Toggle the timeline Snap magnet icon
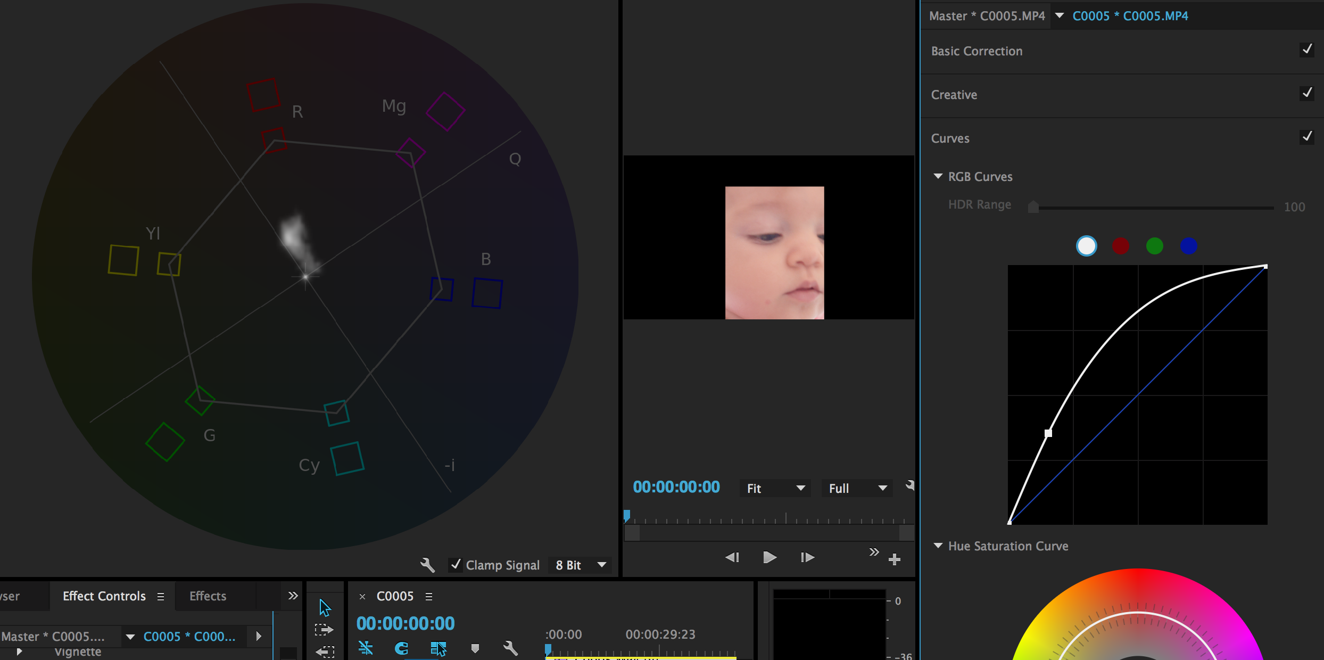This screenshot has width=1324, height=660. coord(401,648)
